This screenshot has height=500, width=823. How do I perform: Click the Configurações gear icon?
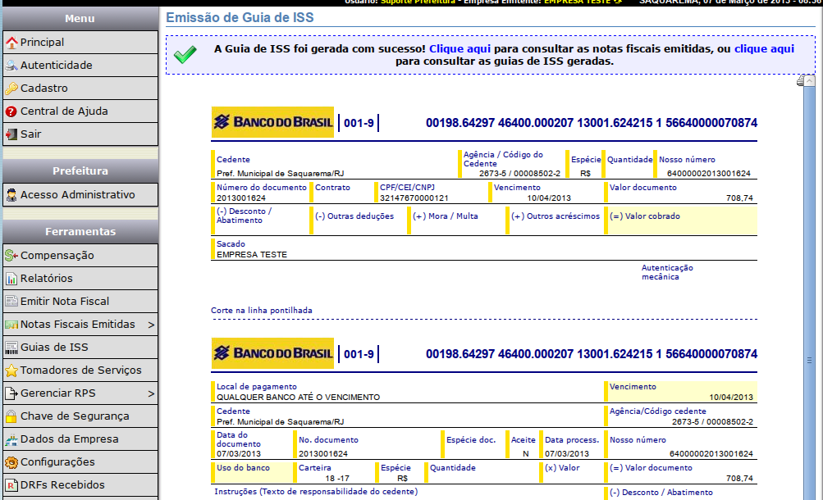(11, 462)
